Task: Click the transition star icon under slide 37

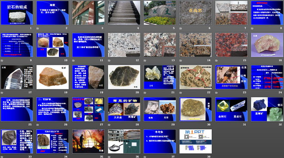Action: pos(145,157)
